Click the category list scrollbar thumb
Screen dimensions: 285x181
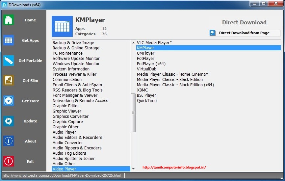pyautogui.click(x=133, y=113)
